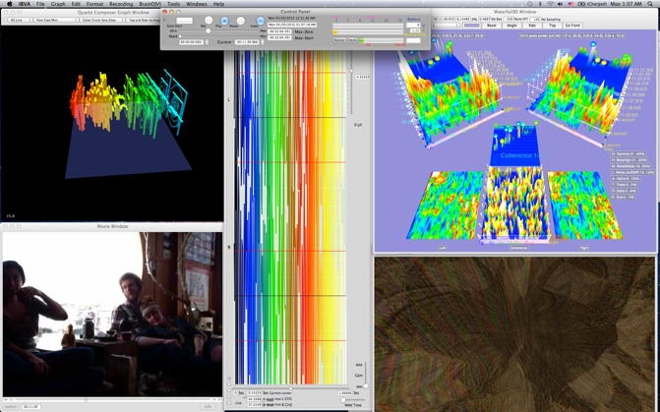Screen dimensions: 660x412
Task: Open the Recording menu
Action: pos(121,4)
